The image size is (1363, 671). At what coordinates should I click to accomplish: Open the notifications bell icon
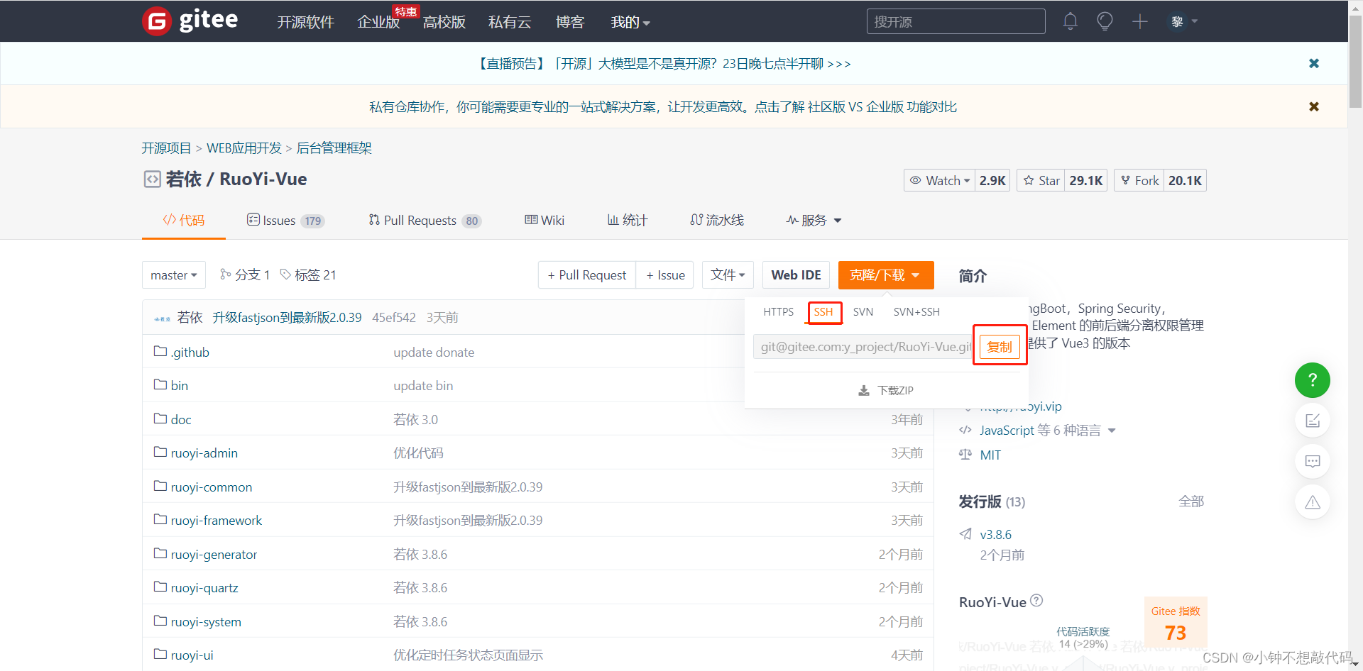point(1071,21)
